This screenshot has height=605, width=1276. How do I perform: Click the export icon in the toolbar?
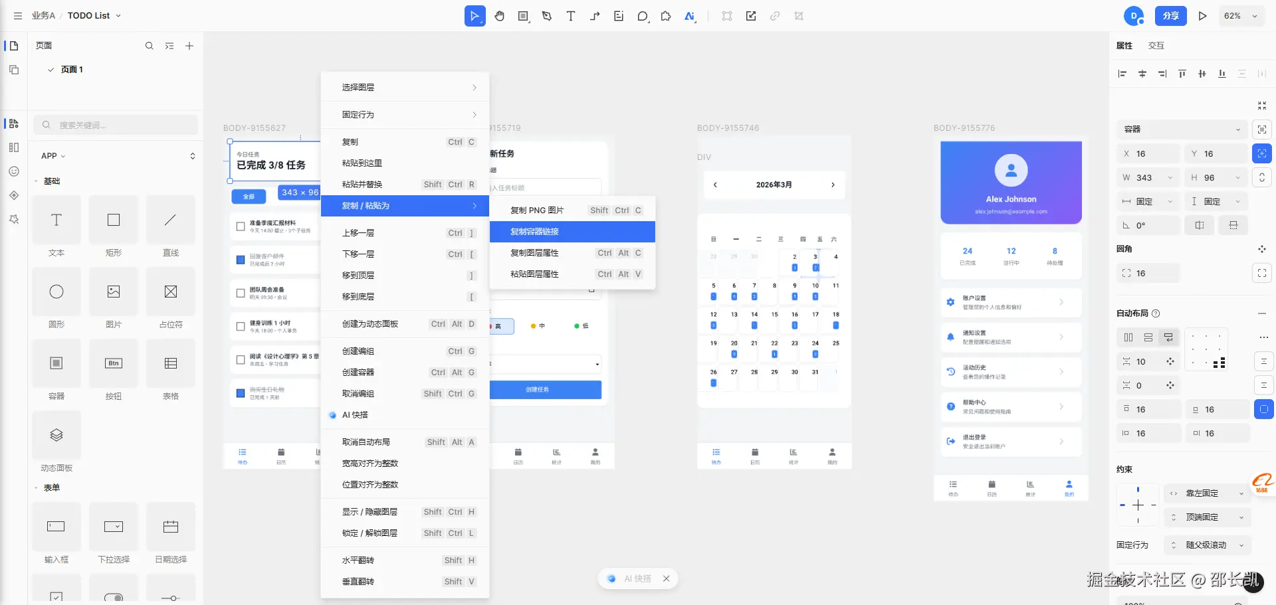coord(750,16)
